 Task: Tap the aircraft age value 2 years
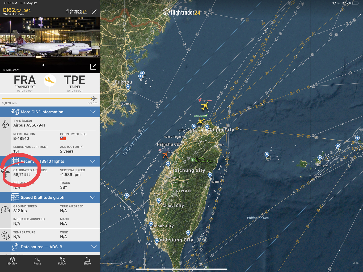click(x=67, y=151)
